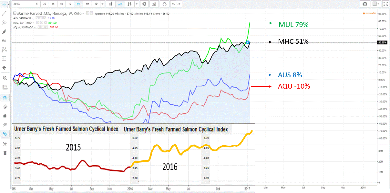Set interval to 4h

click(x=62, y=4)
